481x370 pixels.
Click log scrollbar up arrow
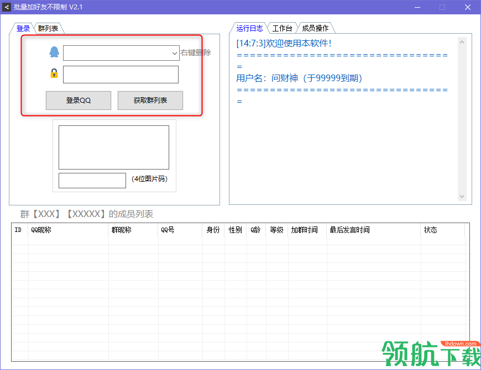point(462,42)
